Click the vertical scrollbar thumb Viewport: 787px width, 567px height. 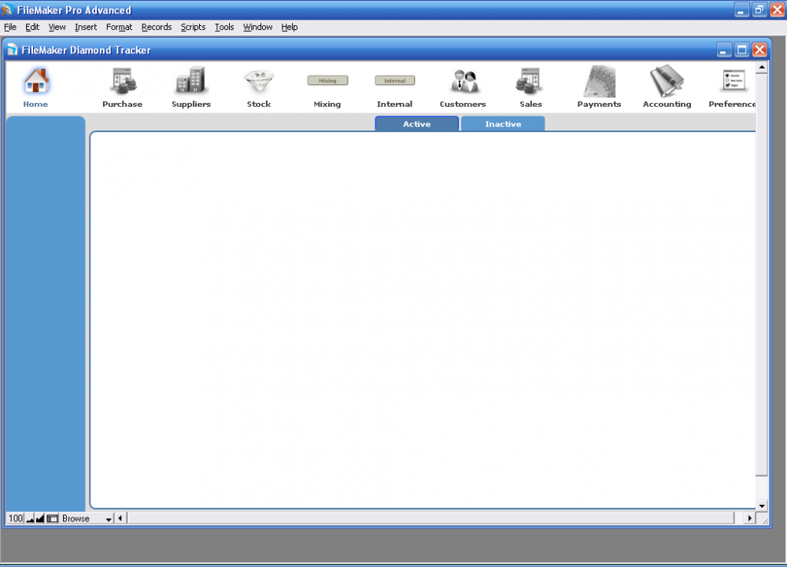click(762, 274)
